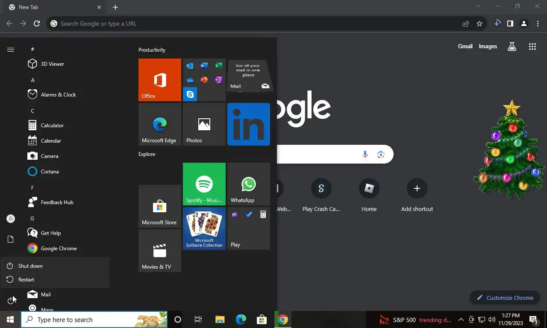Viewport: 547px width, 328px height.
Task: Show hidden system tray icons
Action: coord(461,319)
